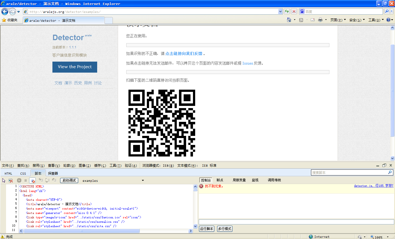The height and width of the screenshot is (239, 395).
Task: Open the 历史 link in sidebar
Action: [x=78, y=83]
